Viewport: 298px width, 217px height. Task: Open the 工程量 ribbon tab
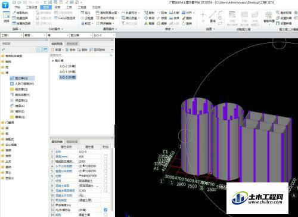click(x=82, y=7)
